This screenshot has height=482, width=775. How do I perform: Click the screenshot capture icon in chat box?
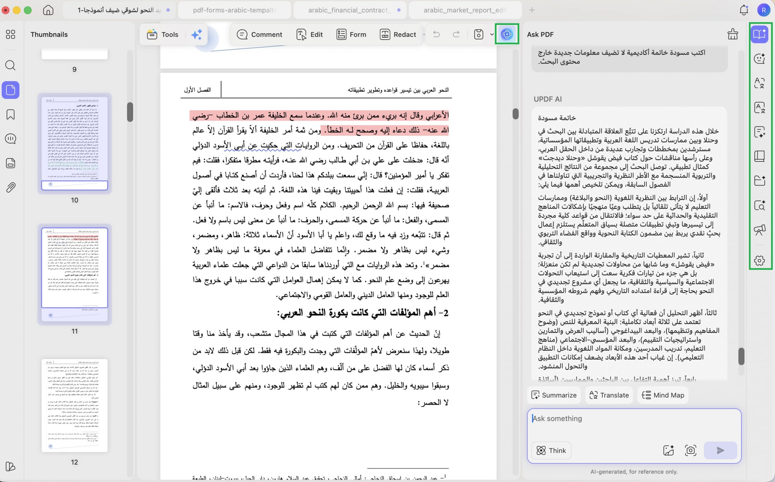[x=691, y=450]
